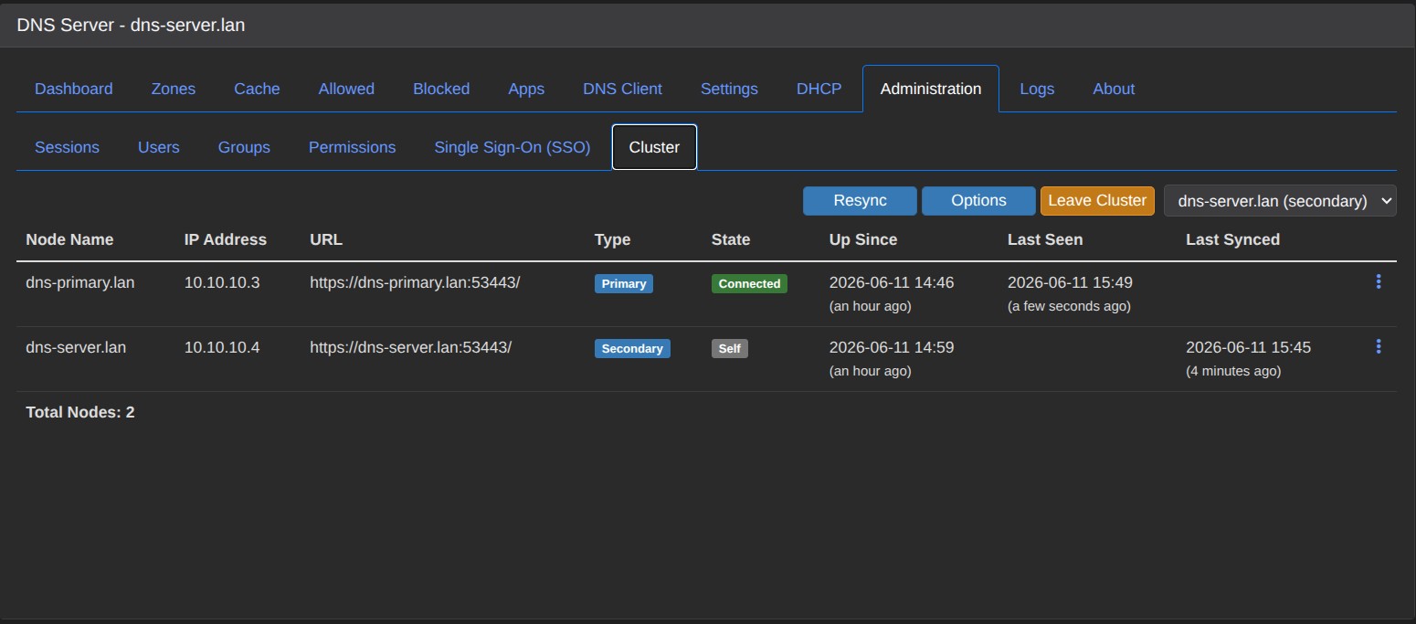
Task: Click the Self state badge
Action: point(730,348)
